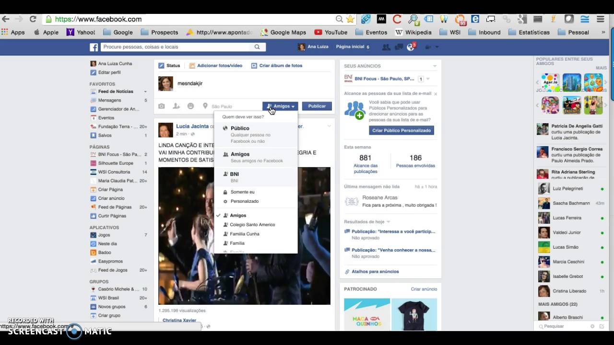
Task: Open the Lucia Jacinta post options arrow
Action: click(329, 126)
